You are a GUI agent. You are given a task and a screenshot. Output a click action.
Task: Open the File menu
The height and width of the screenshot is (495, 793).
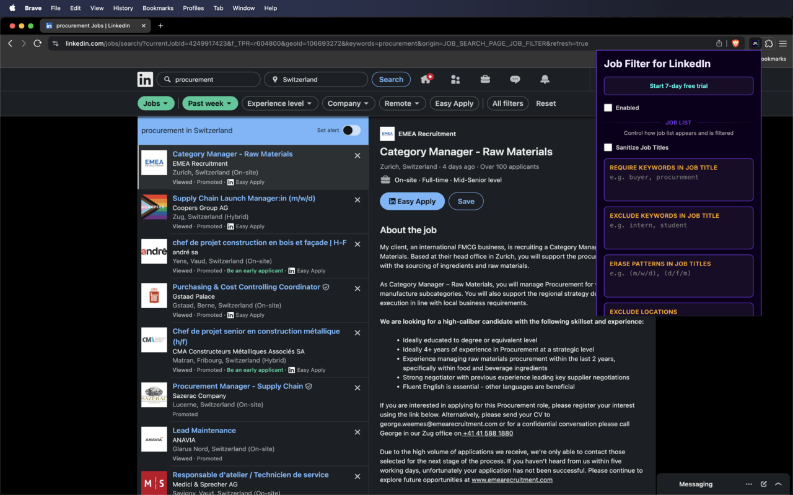(56, 8)
